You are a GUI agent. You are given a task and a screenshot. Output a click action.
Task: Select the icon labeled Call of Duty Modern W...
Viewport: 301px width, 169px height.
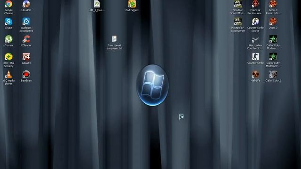point(273,57)
